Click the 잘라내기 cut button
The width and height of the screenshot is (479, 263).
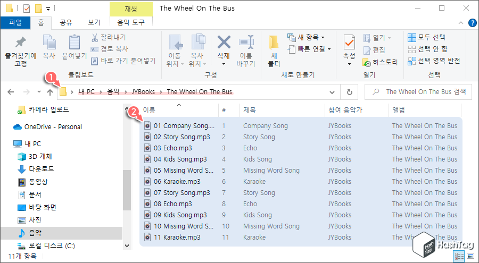[109, 37]
